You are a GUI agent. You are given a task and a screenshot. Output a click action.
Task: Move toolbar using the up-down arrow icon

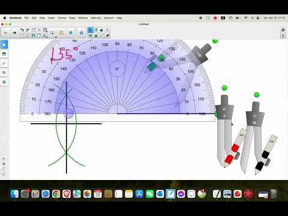pyautogui.click(x=283, y=36)
